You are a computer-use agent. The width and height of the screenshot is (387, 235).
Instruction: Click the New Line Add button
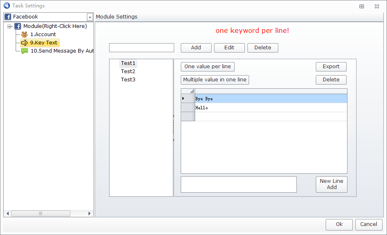click(x=331, y=184)
